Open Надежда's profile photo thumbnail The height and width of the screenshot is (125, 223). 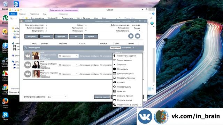pos(36,65)
